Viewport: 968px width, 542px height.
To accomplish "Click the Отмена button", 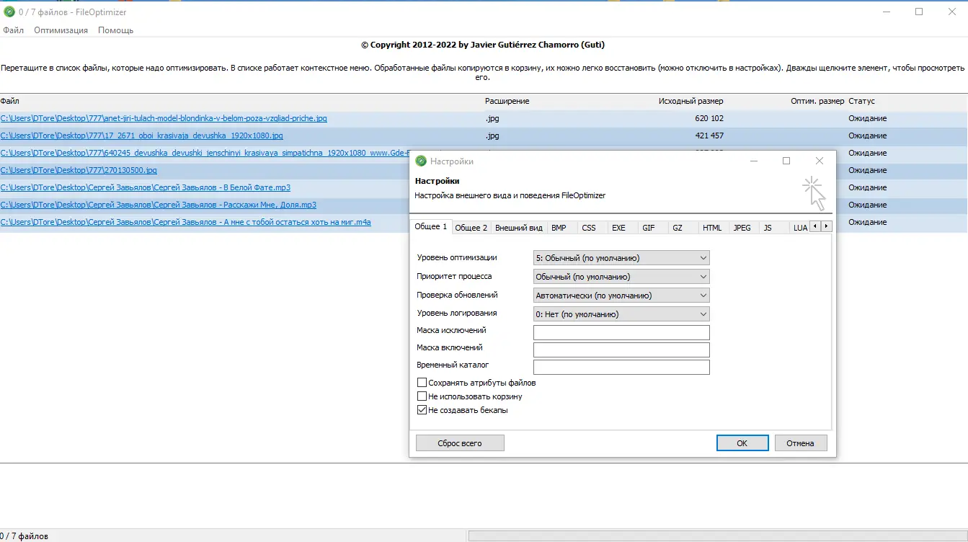I will 800,443.
